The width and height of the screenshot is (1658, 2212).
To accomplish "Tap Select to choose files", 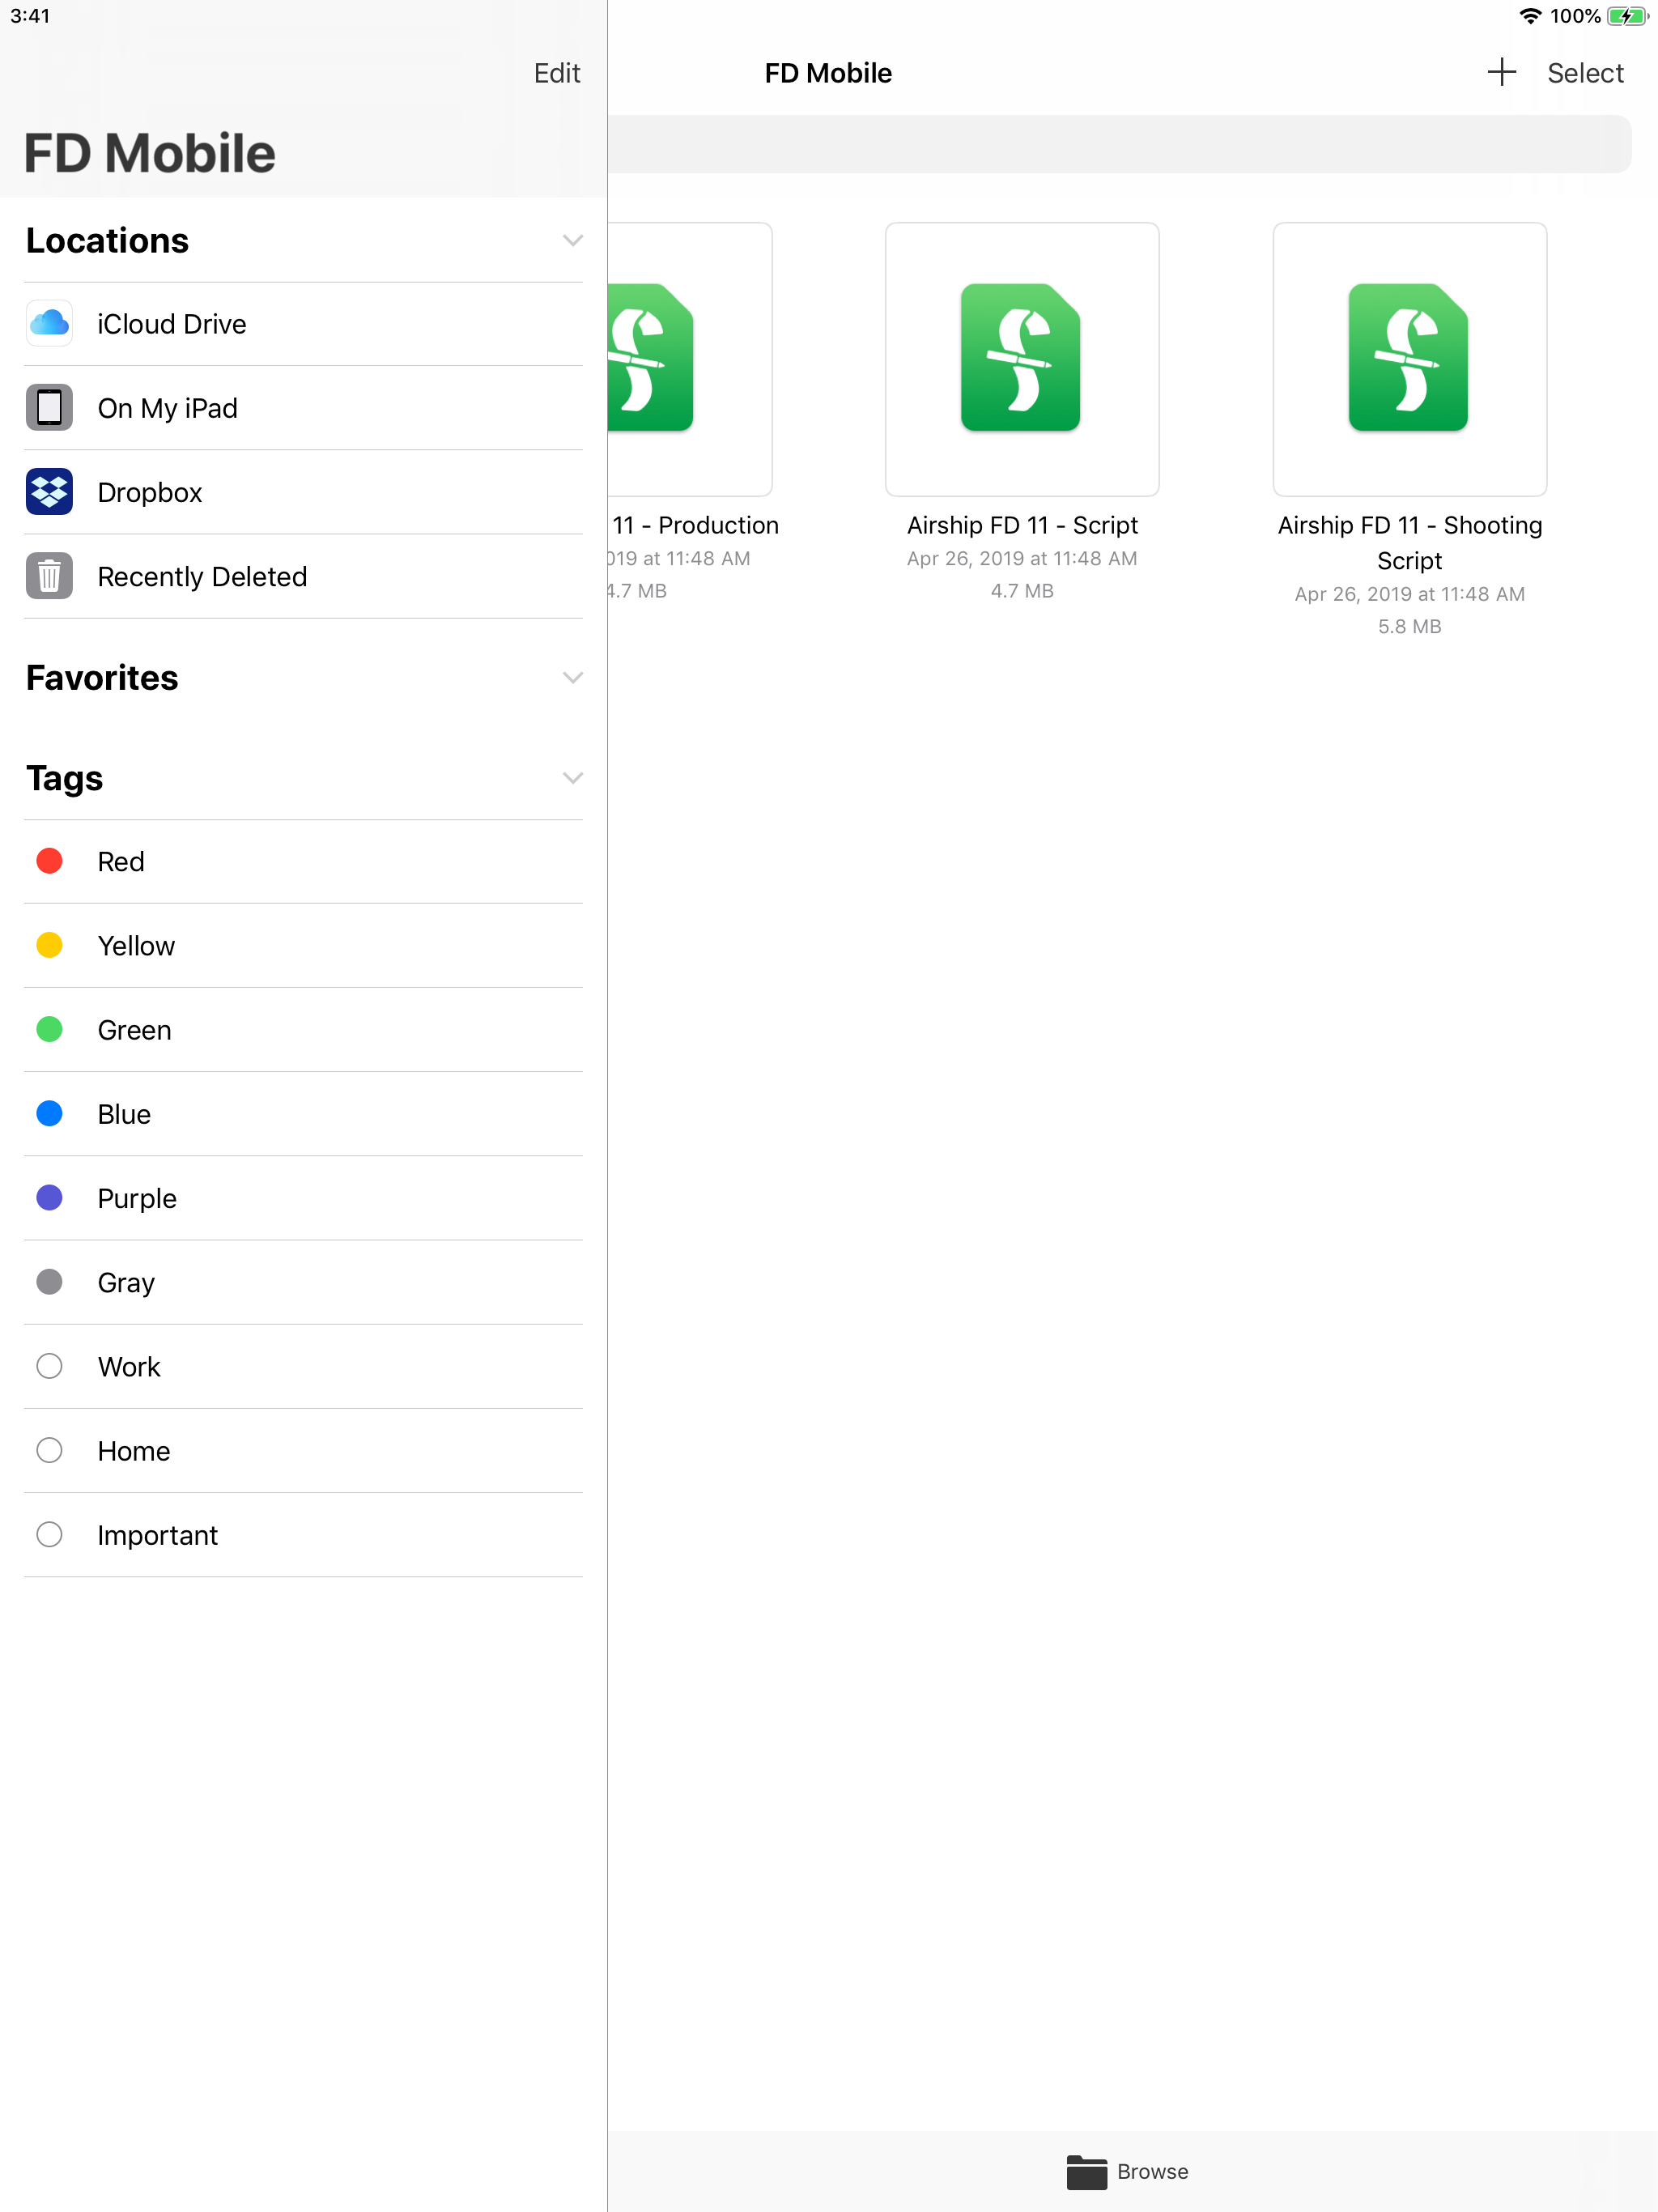I will pos(1584,72).
